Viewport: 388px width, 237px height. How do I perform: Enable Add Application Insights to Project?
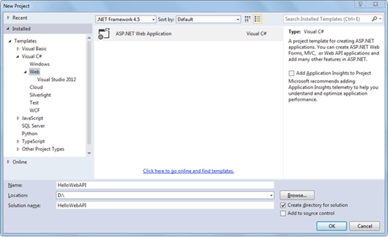[x=292, y=73]
